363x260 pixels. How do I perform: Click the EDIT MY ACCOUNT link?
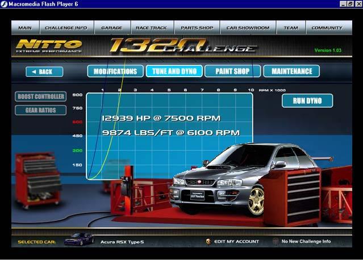pos(236,241)
